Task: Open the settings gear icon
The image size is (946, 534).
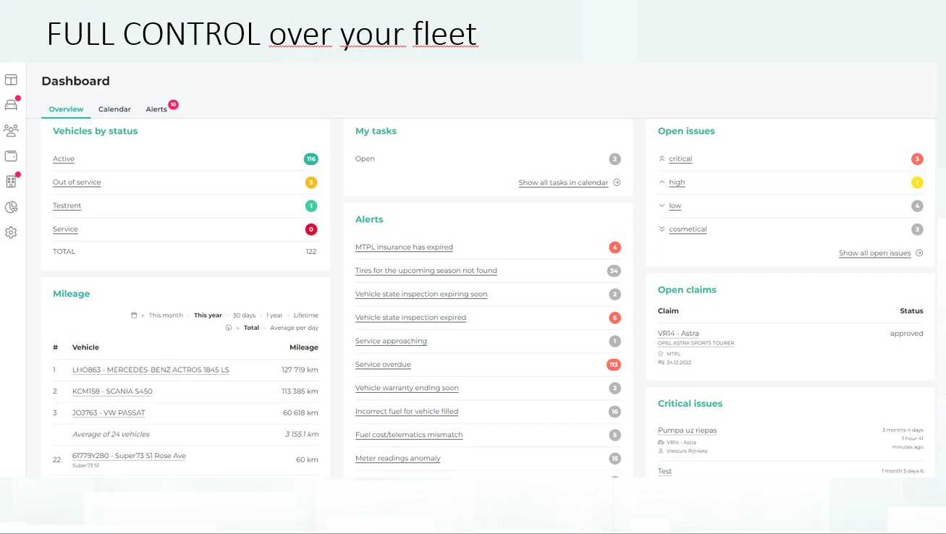Action: click(11, 232)
